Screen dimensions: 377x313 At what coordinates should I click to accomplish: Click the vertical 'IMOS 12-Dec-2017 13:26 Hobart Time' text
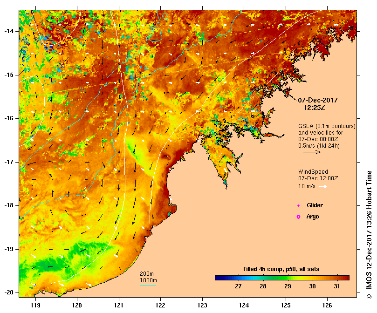click(369, 230)
